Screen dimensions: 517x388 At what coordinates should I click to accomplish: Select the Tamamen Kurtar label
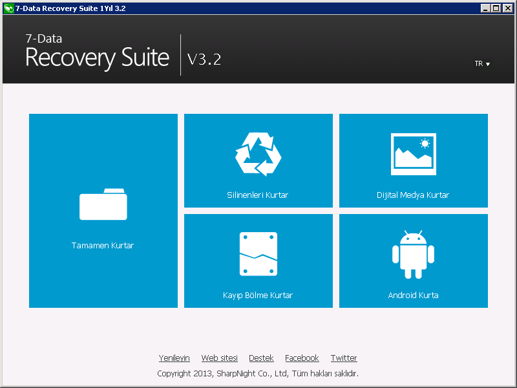(103, 246)
